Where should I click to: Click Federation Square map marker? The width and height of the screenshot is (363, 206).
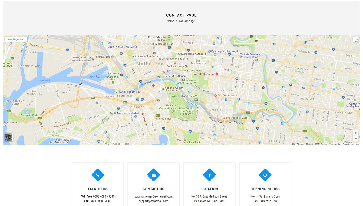click(163, 76)
